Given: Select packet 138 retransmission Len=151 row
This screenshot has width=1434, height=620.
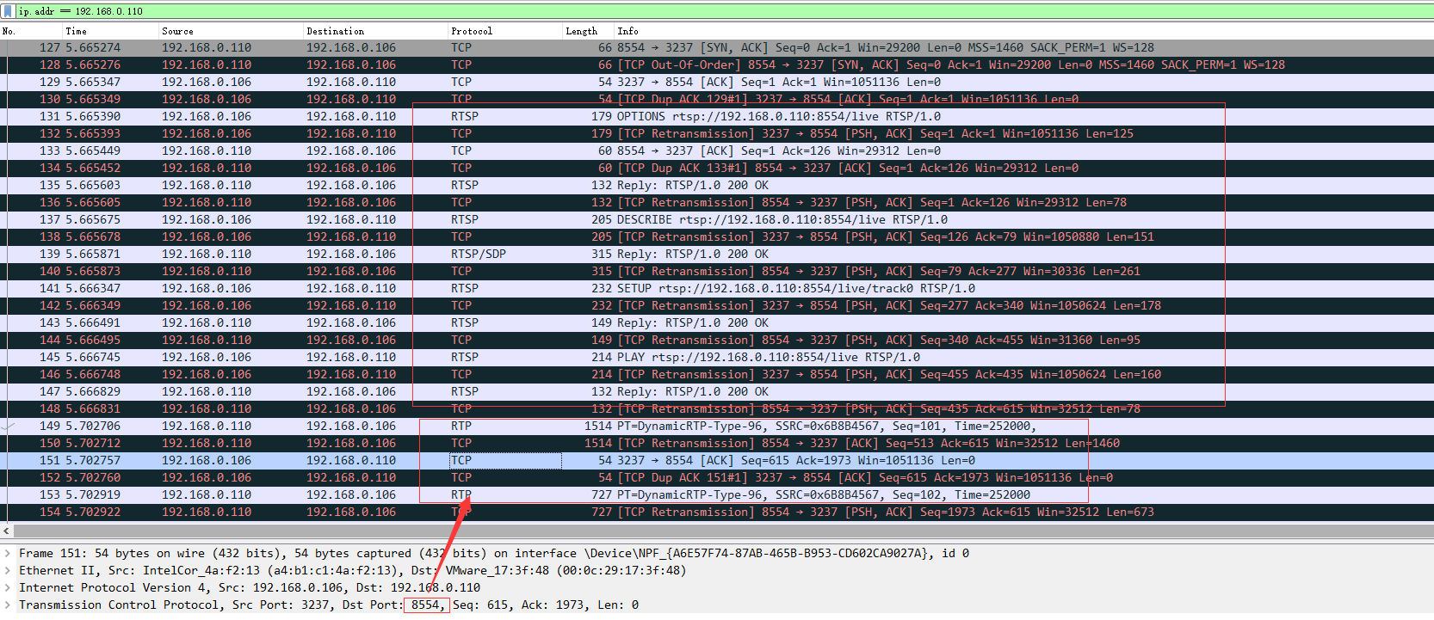Looking at the screenshot, I should click(717, 236).
